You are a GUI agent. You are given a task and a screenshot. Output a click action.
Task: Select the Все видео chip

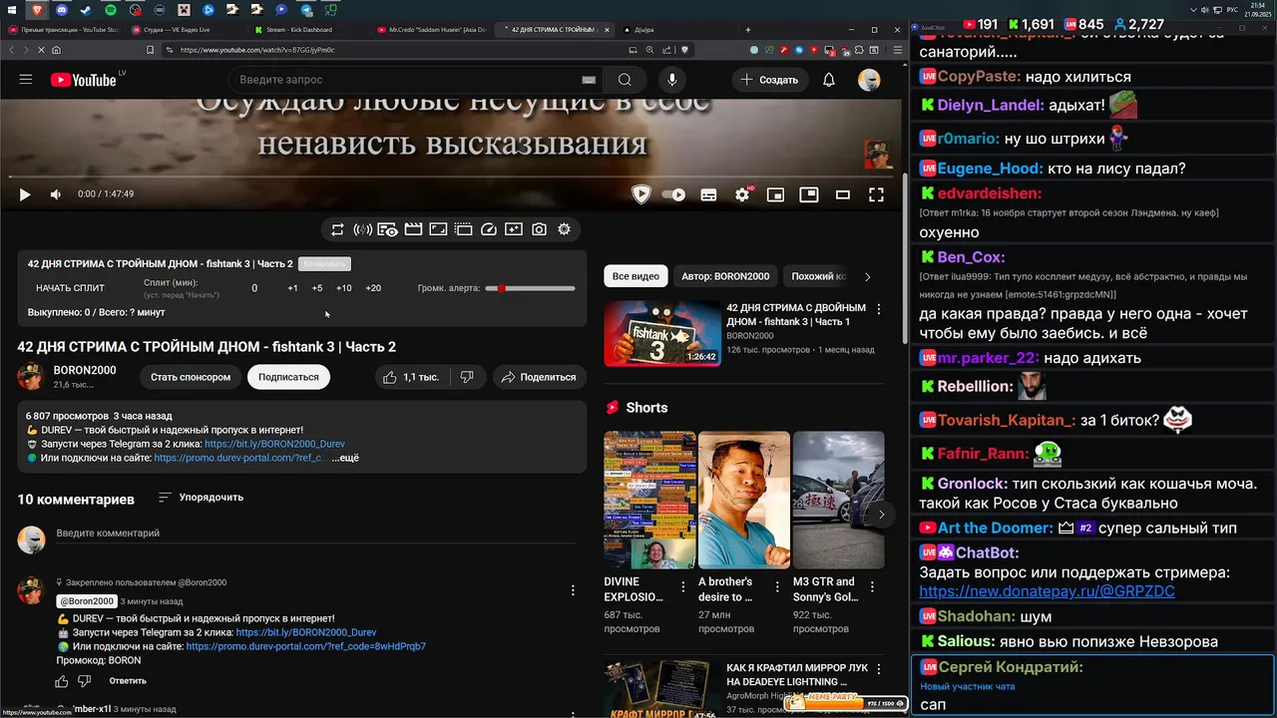click(636, 276)
